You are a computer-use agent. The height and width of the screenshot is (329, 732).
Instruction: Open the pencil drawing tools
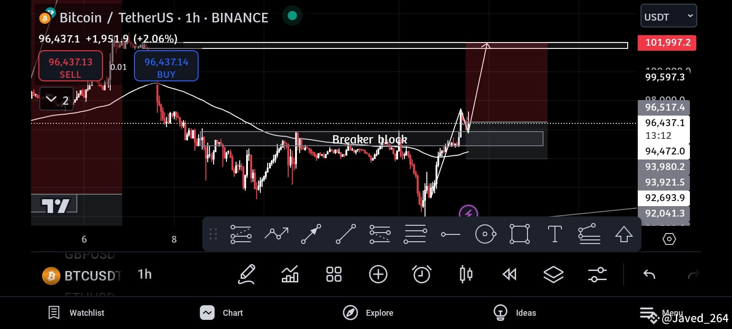[247, 274]
